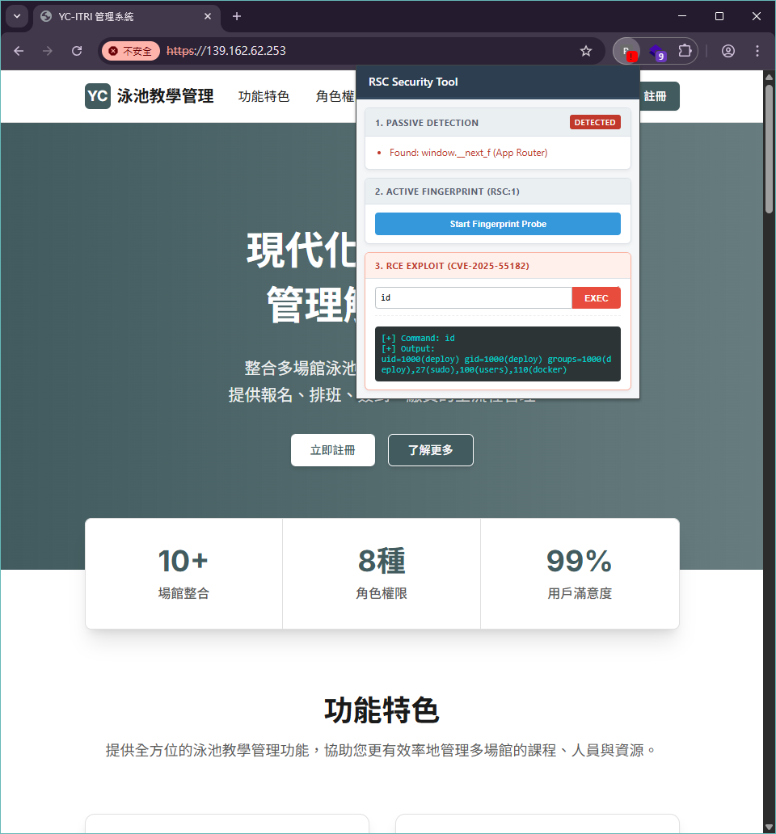Click the 99% 用戶滿意度 stat card
This screenshot has height=834, width=776.
coord(580,574)
